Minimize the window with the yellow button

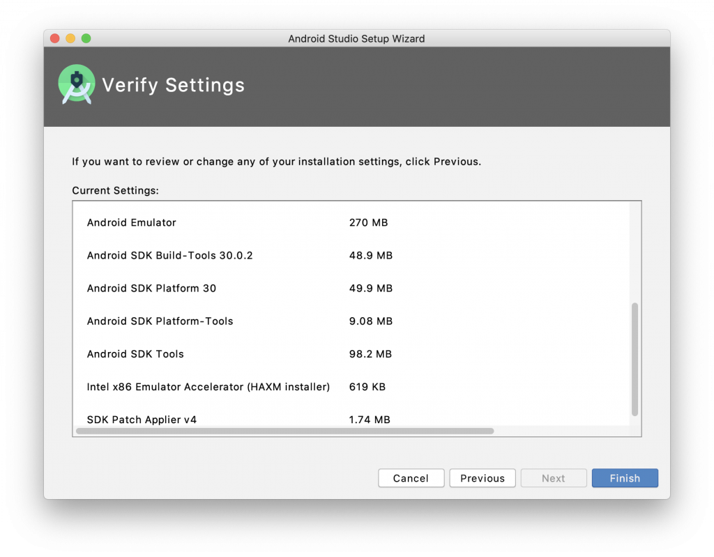click(x=70, y=38)
